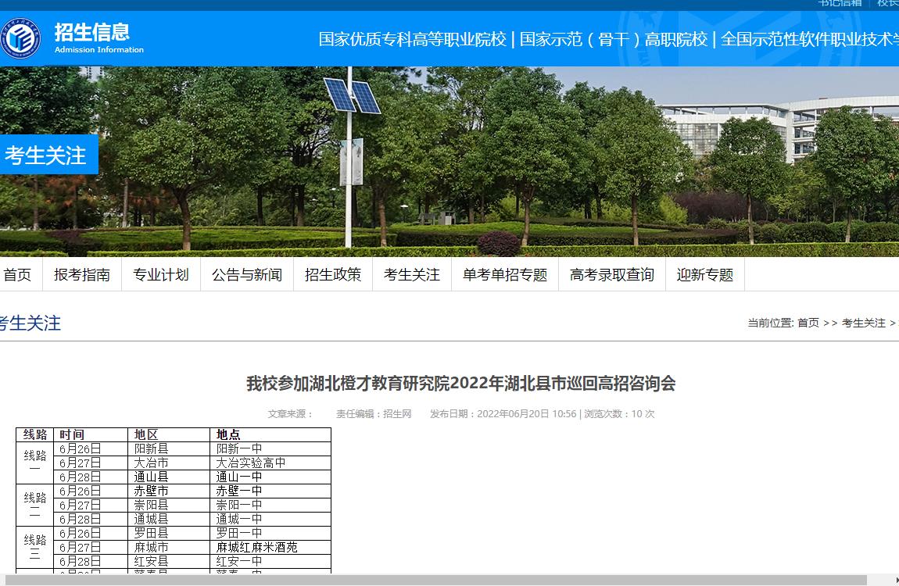Select table header 地点
The width and height of the screenshot is (899, 586).
270,434
